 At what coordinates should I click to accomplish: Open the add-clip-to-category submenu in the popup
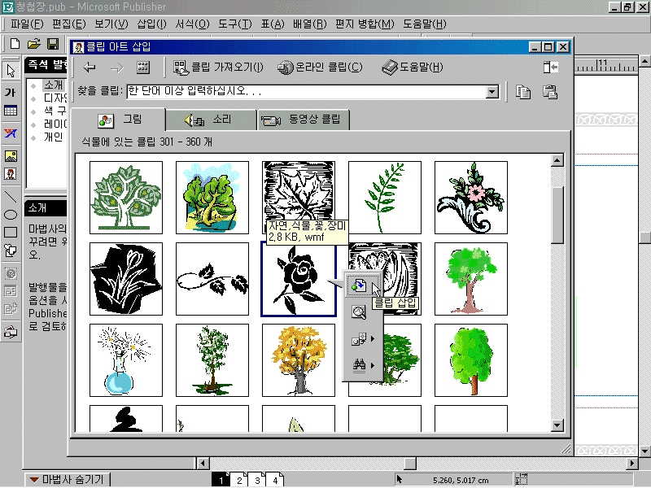[x=362, y=339]
